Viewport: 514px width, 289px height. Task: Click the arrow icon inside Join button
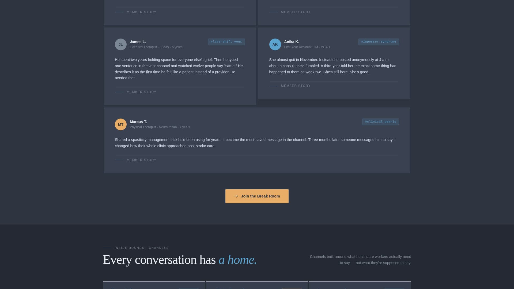coord(236,196)
